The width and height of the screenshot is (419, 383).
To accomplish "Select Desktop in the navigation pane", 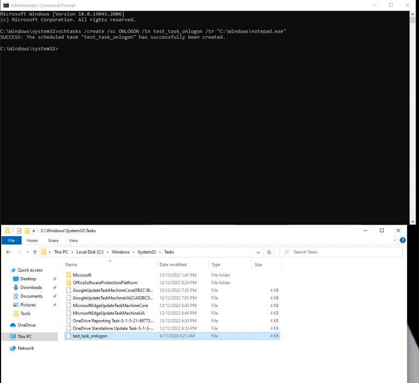I will [28, 279].
